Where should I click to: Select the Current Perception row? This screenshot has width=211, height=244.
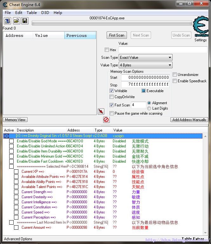pyautogui.click(x=102, y=217)
